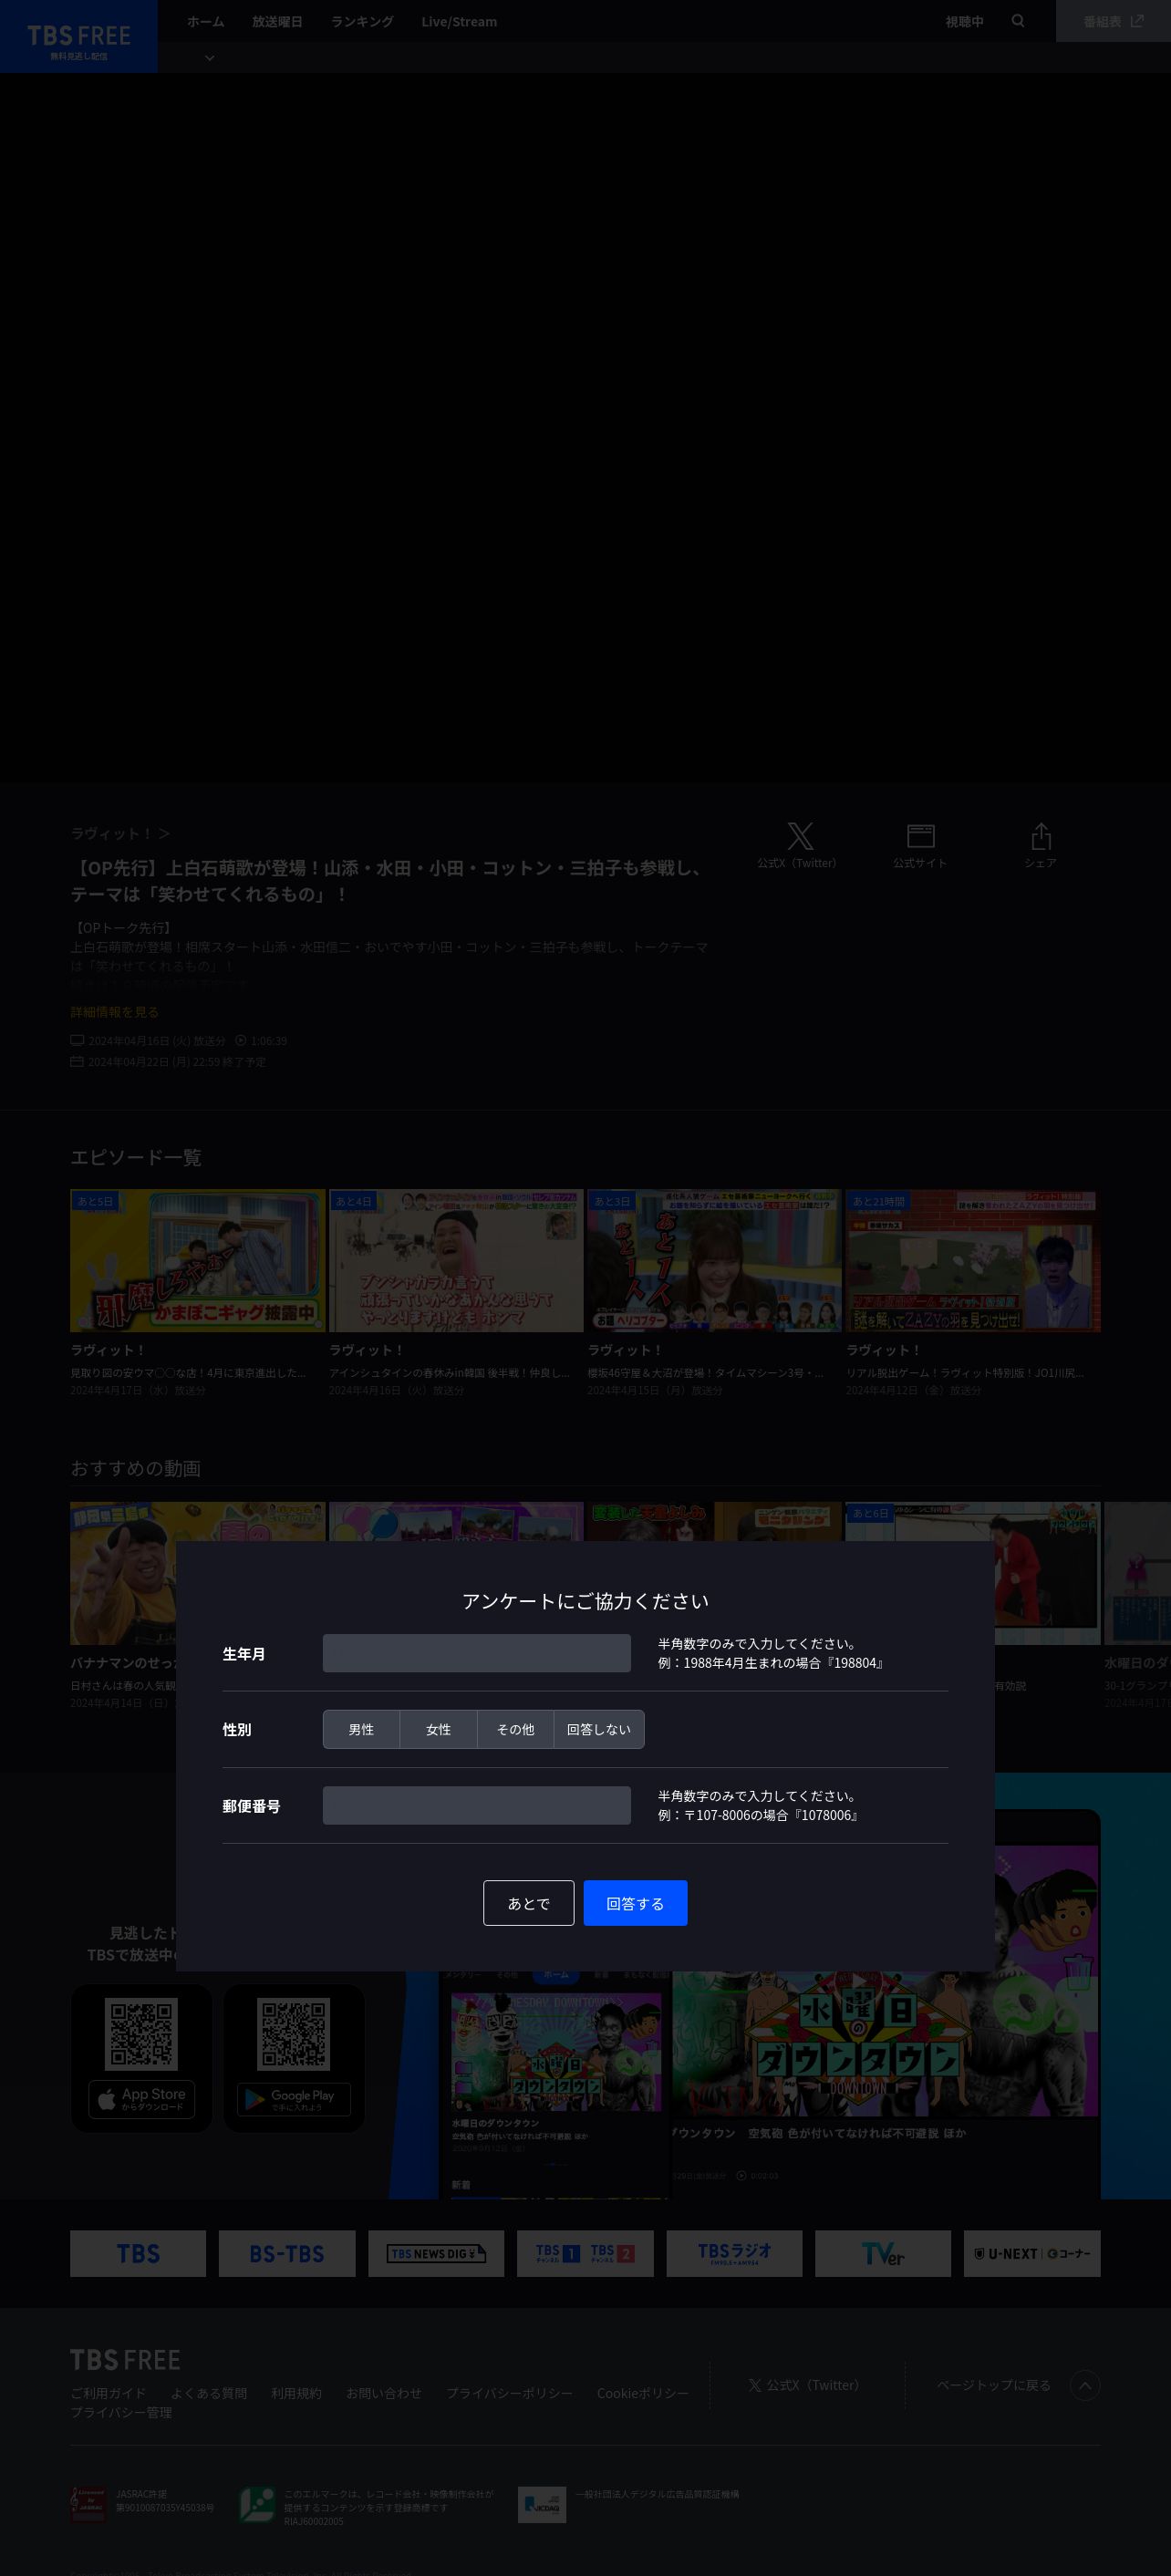Viewport: 1171px width, 2576px height.
Task: Click the 回答する submit button
Action: tap(635, 1902)
